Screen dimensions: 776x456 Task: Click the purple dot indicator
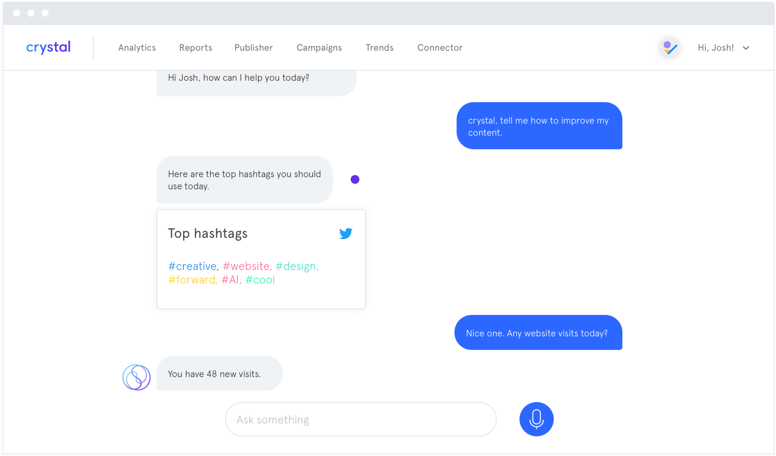click(355, 179)
